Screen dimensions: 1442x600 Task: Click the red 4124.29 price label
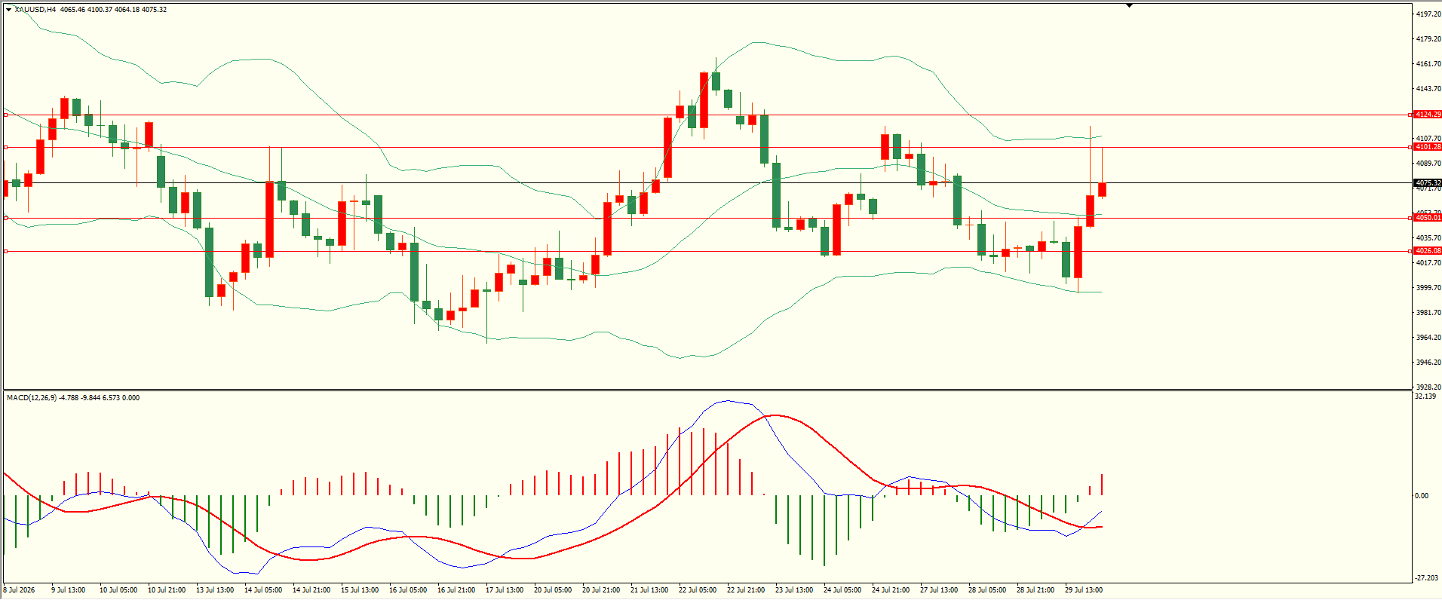coord(1428,115)
